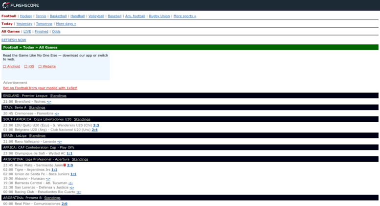This screenshot has width=380, height=206.
Task: Open Premier League Standings
Action: tap(58, 96)
